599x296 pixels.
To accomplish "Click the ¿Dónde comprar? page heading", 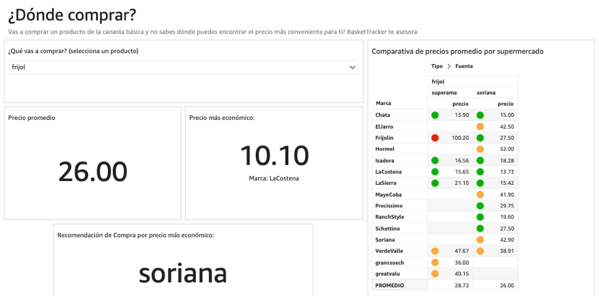I will pyautogui.click(x=72, y=15).
